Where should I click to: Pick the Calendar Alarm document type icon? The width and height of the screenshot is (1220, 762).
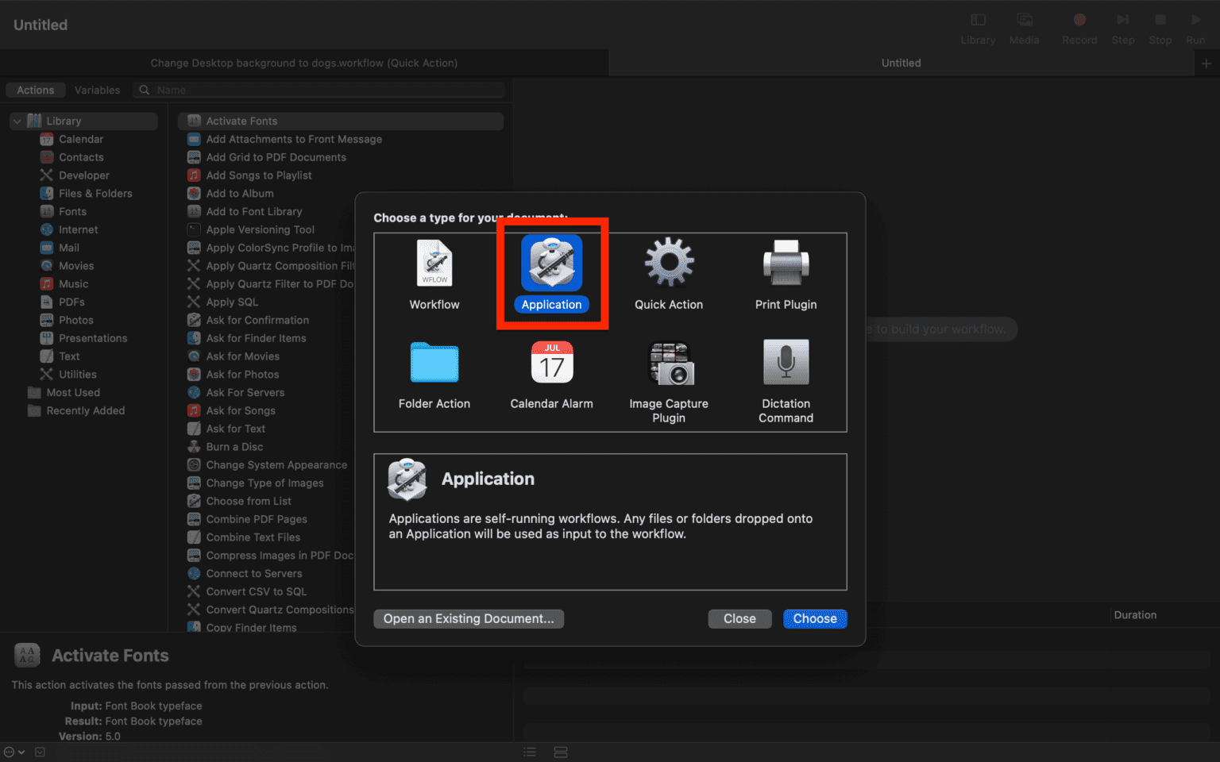(551, 363)
